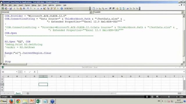Screen dimensions: 186x104
Task: Add a new sheet with plus button
Action: (x=28, y=93)
